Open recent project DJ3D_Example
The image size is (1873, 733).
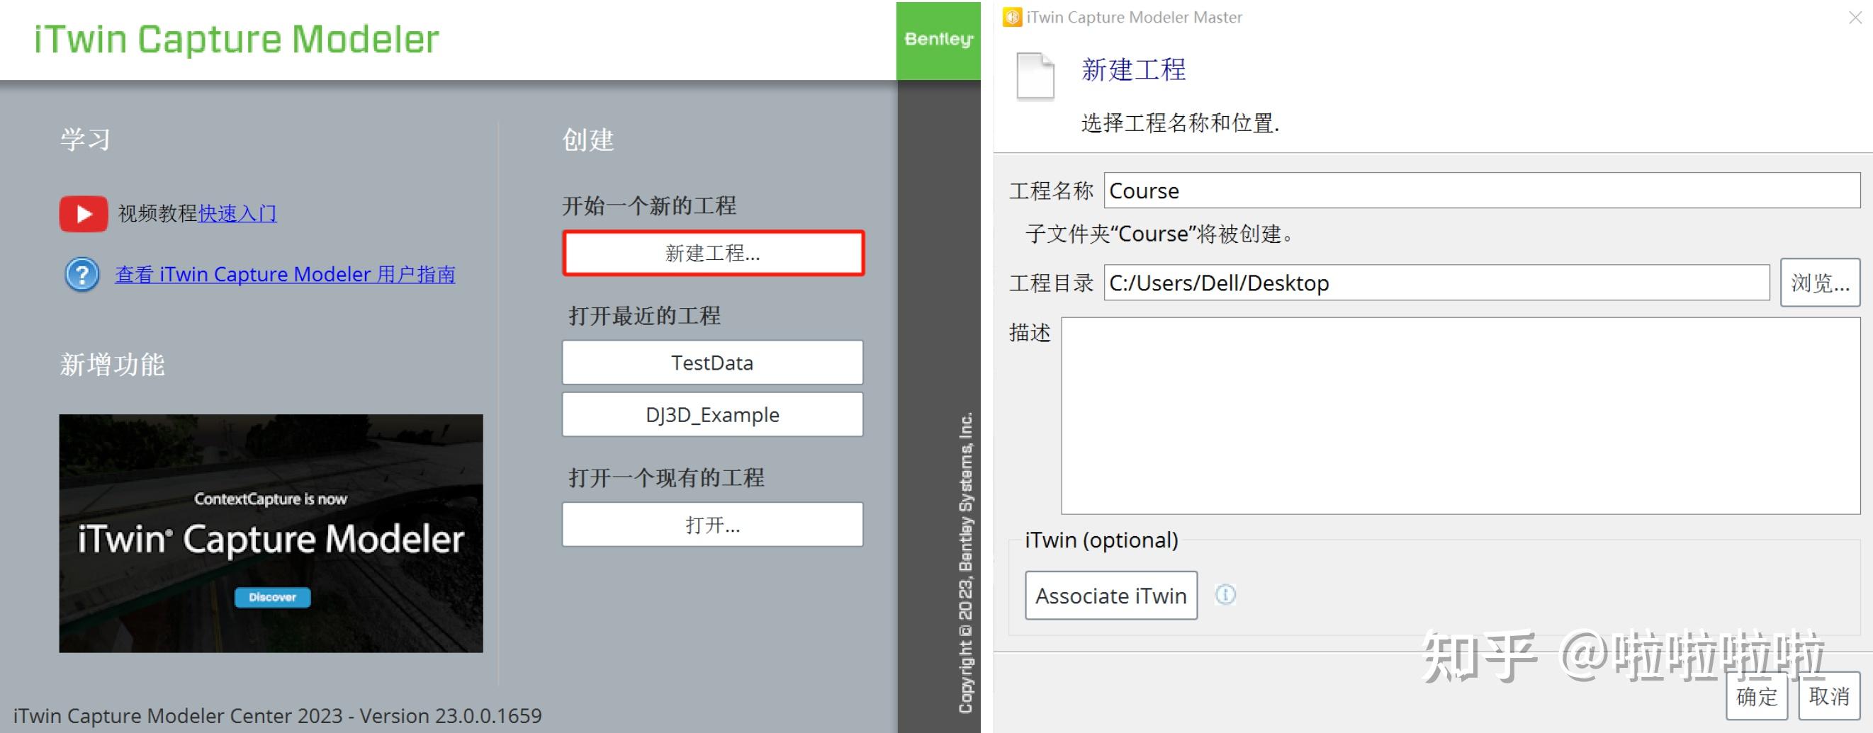711,414
